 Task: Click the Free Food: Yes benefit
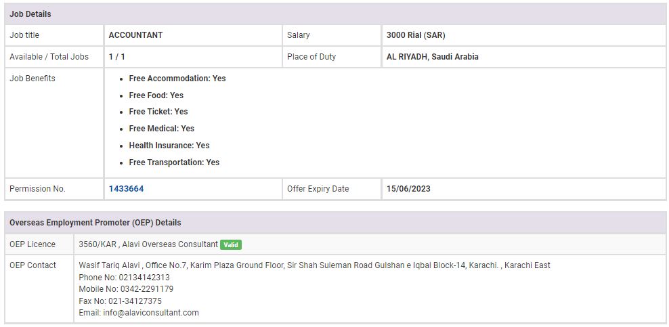tap(156, 95)
